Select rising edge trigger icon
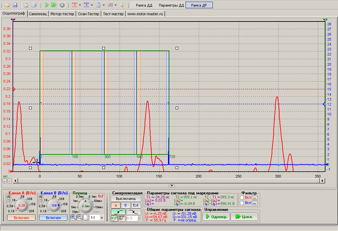Viewport: 338px width, 231px height. click(118, 212)
